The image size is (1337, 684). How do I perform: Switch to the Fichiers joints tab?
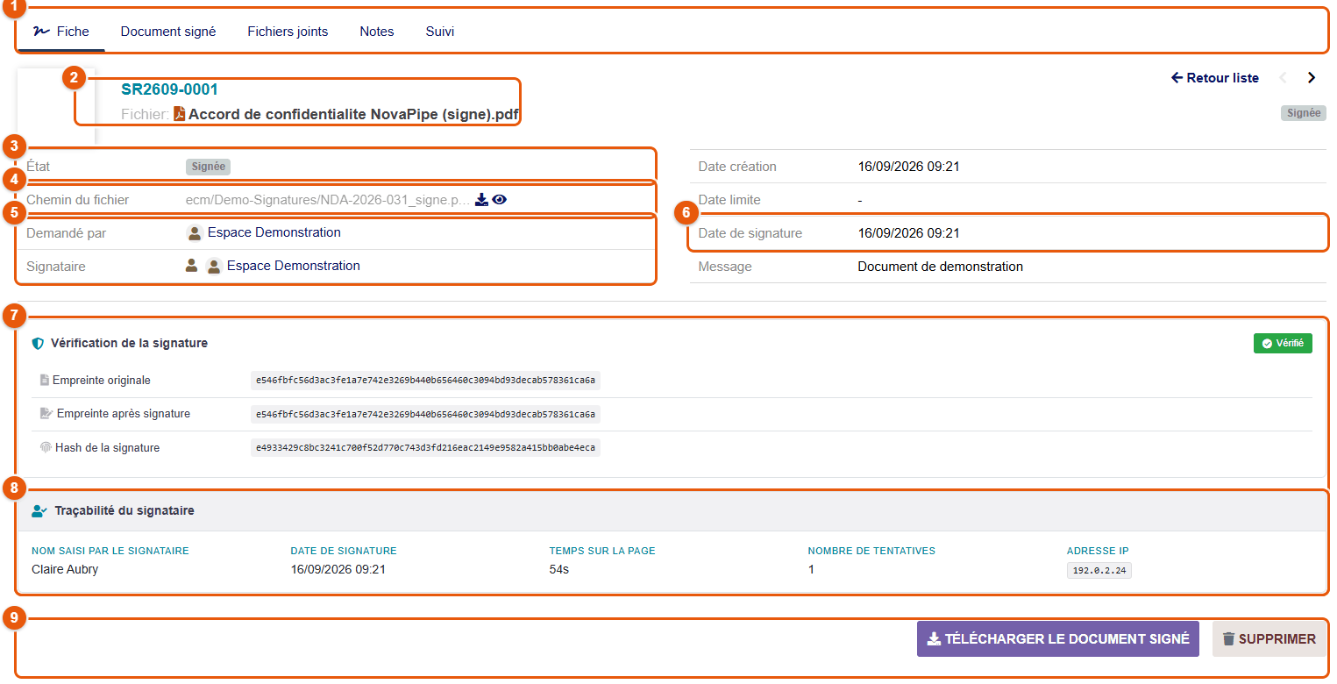(288, 32)
